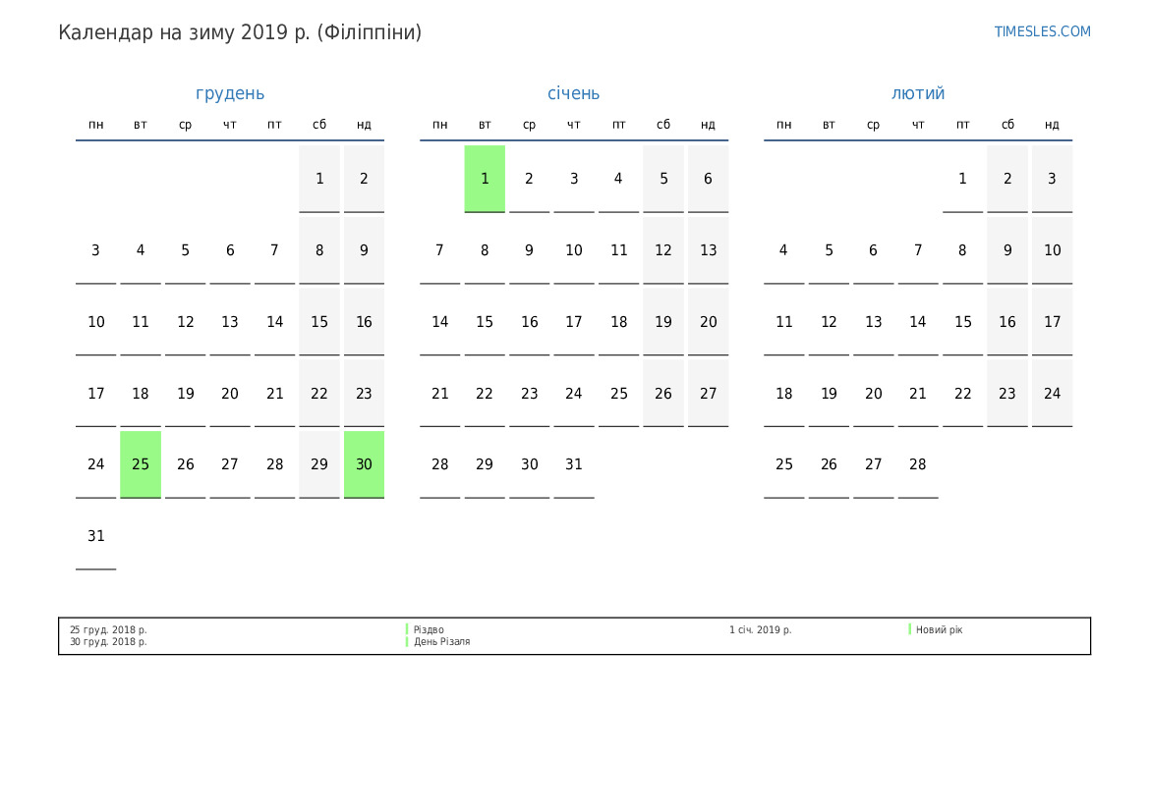Click the День Різаля legend entry
The height and width of the screenshot is (812, 1149).
pos(441,642)
